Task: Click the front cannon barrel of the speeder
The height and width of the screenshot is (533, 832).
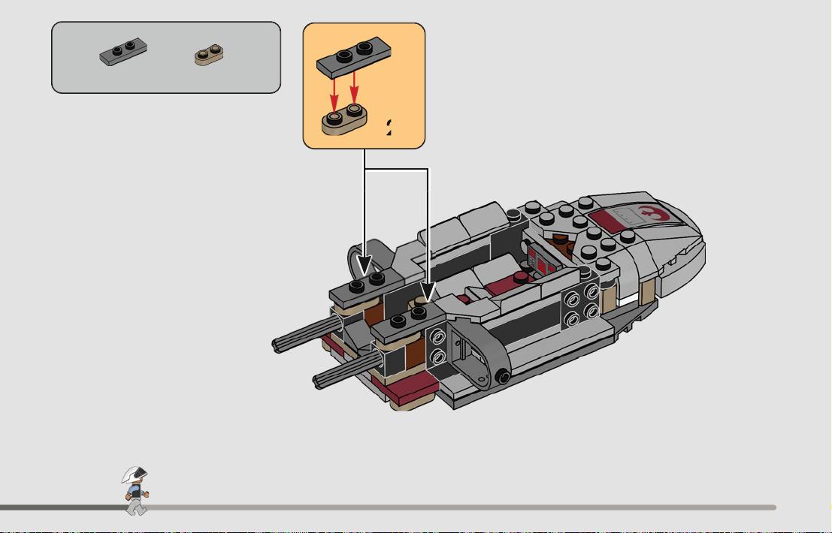Action: click(x=347, y=369)
